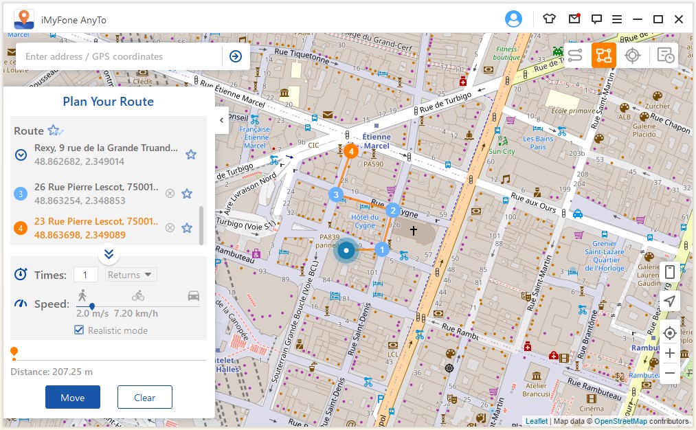The image size is (696, 430).
Task: Activate teleport mode crosshair icon
Action: tap(633, 56)
